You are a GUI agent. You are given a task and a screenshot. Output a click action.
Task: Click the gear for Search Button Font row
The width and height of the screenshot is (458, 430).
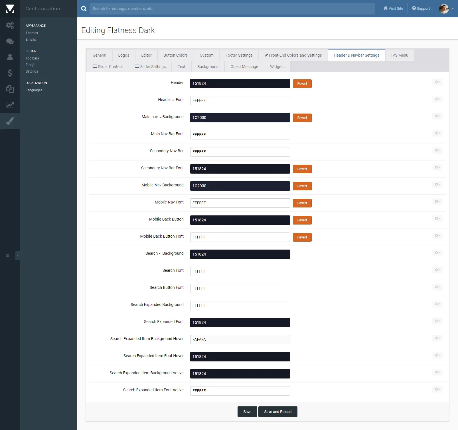pos(437,287)
